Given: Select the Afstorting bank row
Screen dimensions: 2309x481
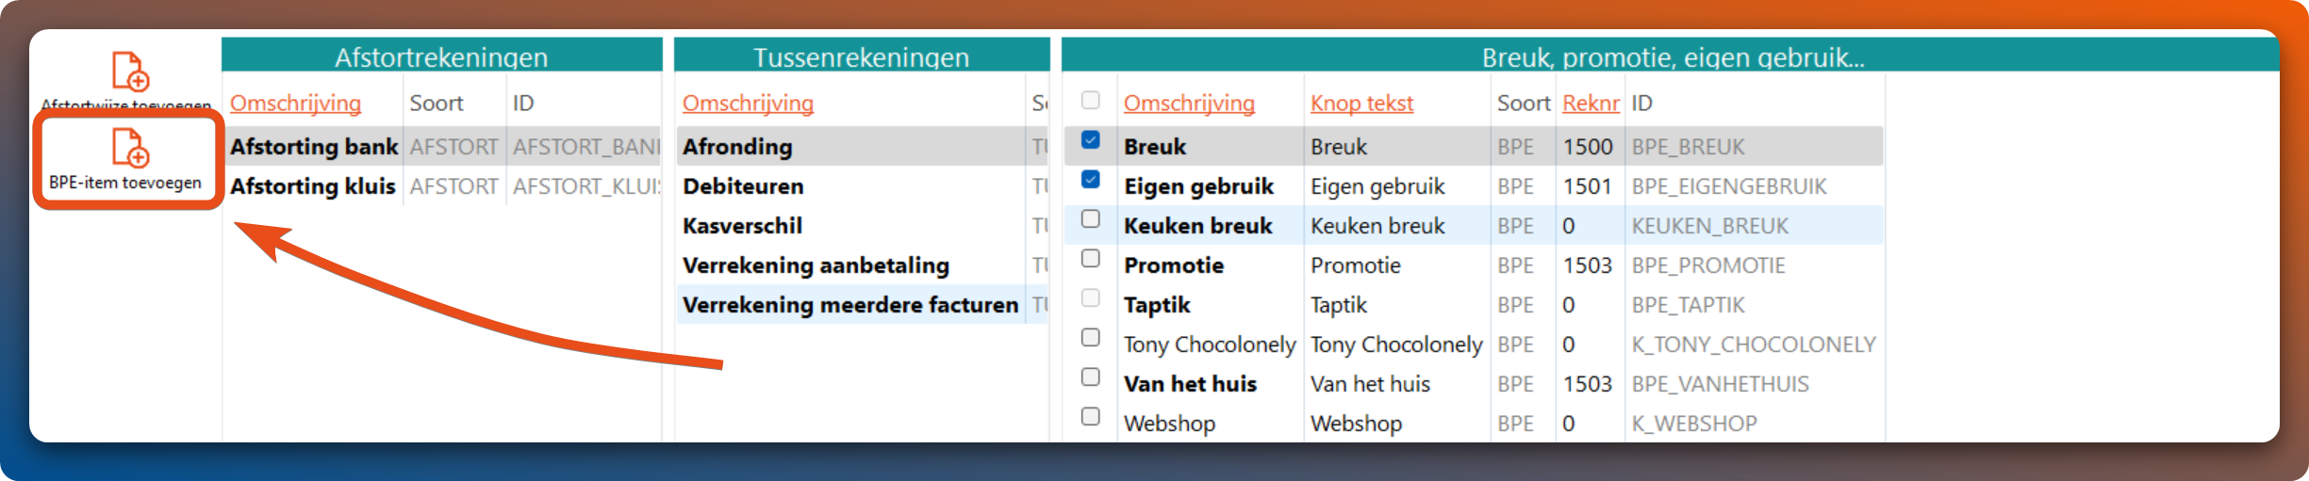Looking at the screenshot, I should [x=314, y=147].
